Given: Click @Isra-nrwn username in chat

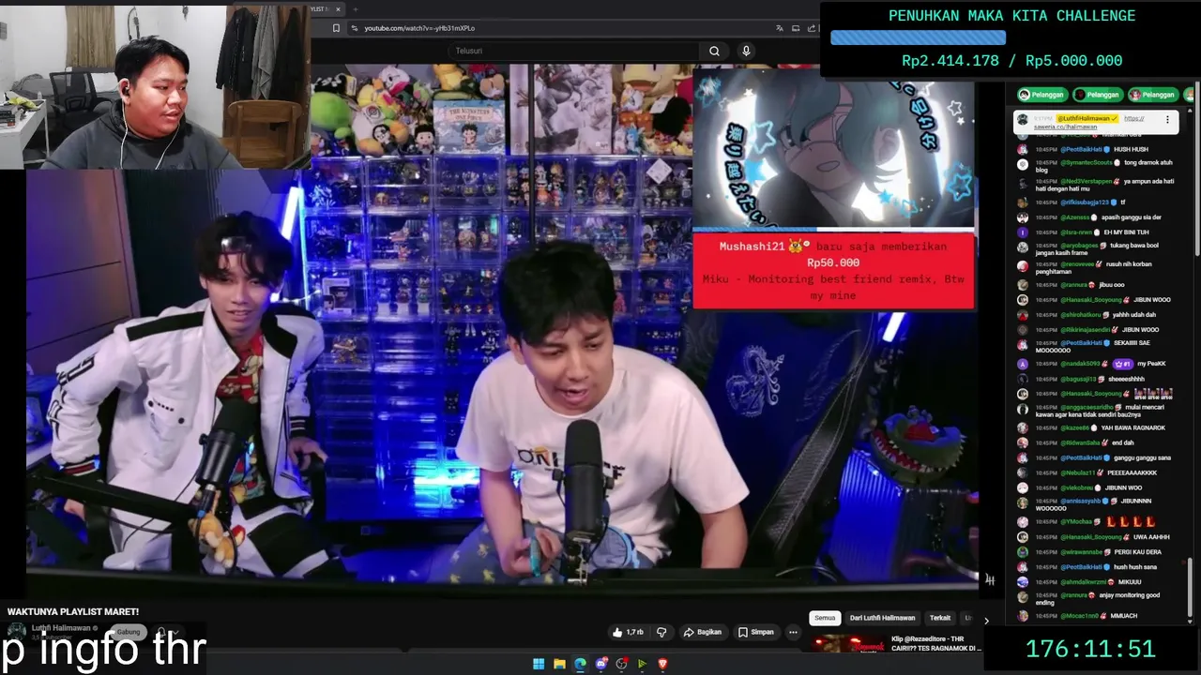Looking at the screenshot, I should [1076, 232].
